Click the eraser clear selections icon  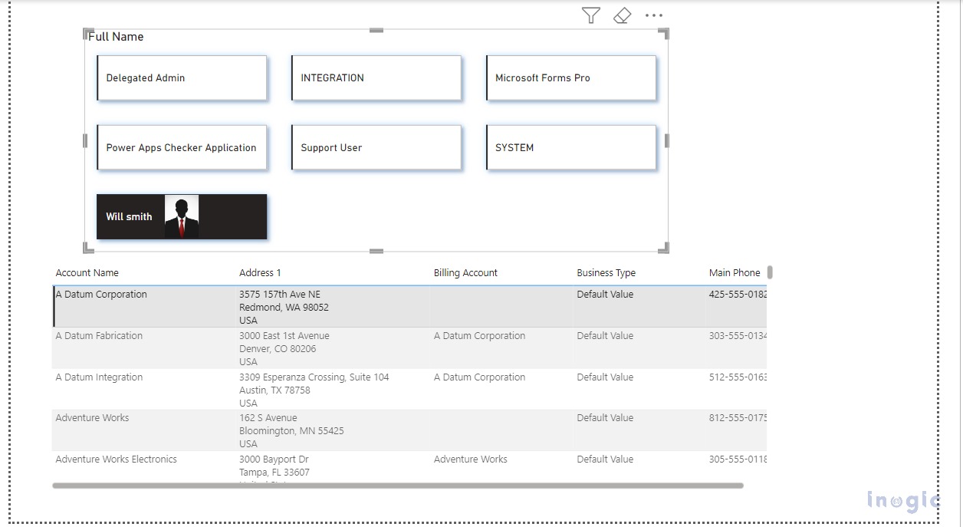[623, 15]
